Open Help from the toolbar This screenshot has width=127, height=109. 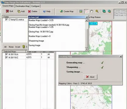click(47, 11)
